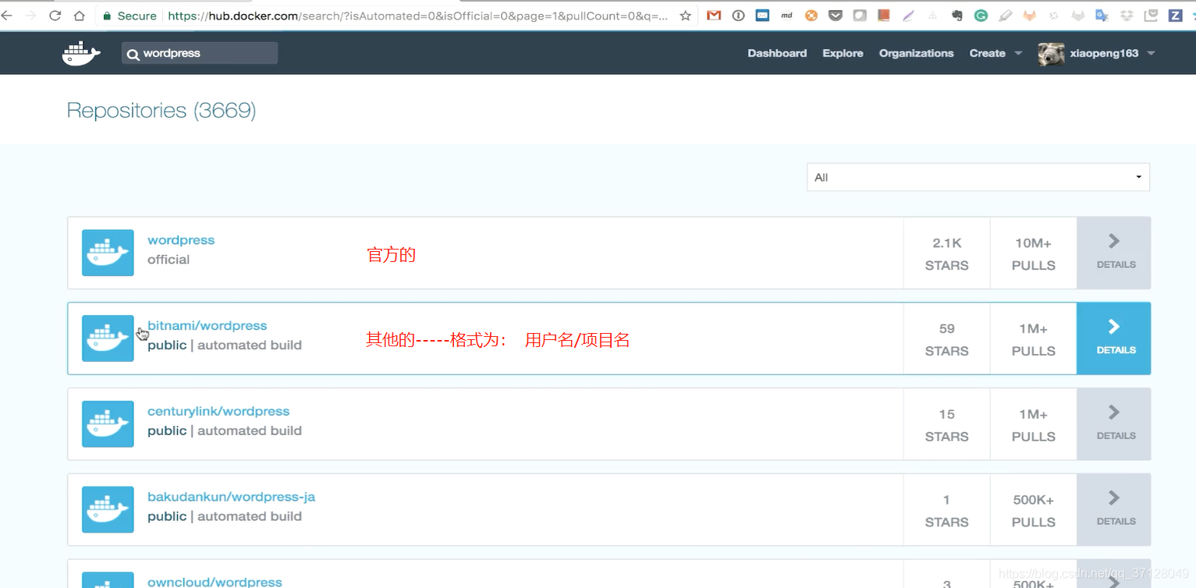Open the orange lifebuoy extension icon
Screen dimensions: 1196x588
click(x=811, y=16)
